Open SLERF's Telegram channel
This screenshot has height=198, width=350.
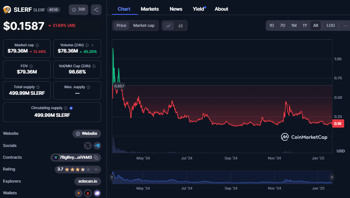pos(97,145)
